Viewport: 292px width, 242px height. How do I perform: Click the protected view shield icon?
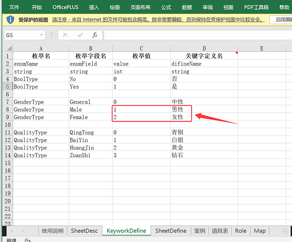coord(10,19)
